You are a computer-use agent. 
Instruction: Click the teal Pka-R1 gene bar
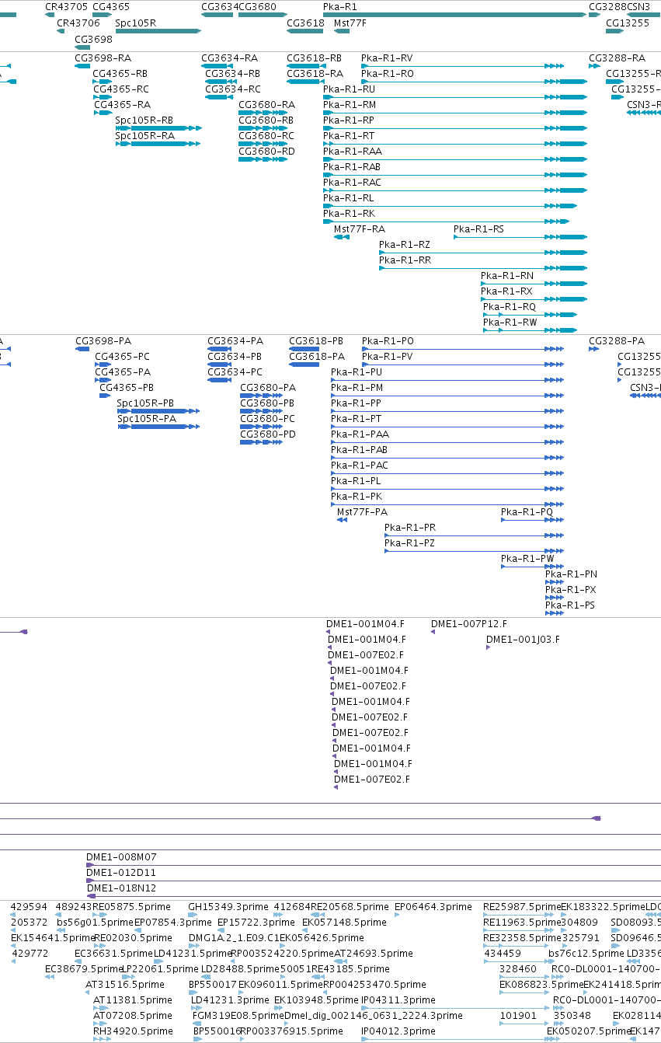[x=454, y=14]
